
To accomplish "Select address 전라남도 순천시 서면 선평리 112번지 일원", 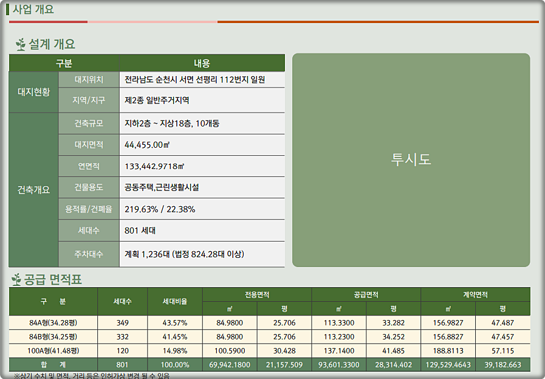I will pyautogui.click(x=194, y=80).
